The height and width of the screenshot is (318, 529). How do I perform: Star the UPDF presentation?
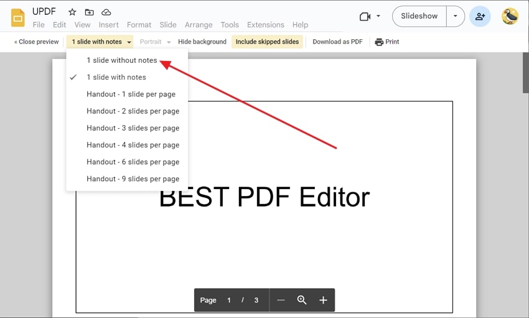click(x=72, y=12)
